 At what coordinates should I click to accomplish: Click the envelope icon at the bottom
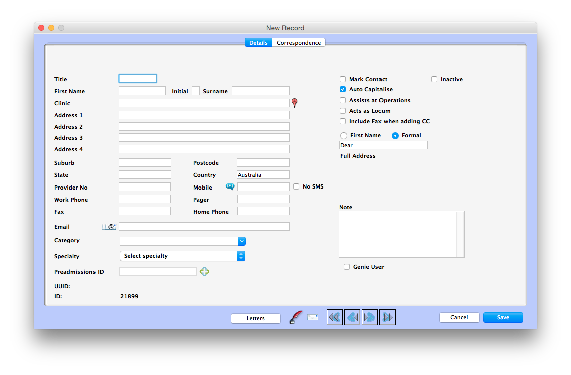pyautogui.click(x=313, y=318)
